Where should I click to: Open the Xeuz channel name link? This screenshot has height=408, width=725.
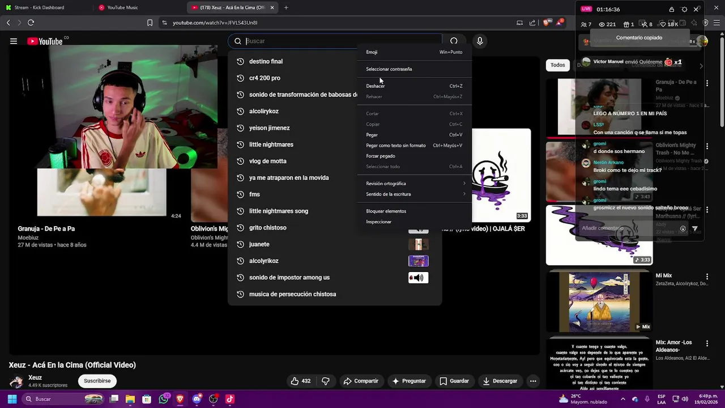(x=35, y=377)
